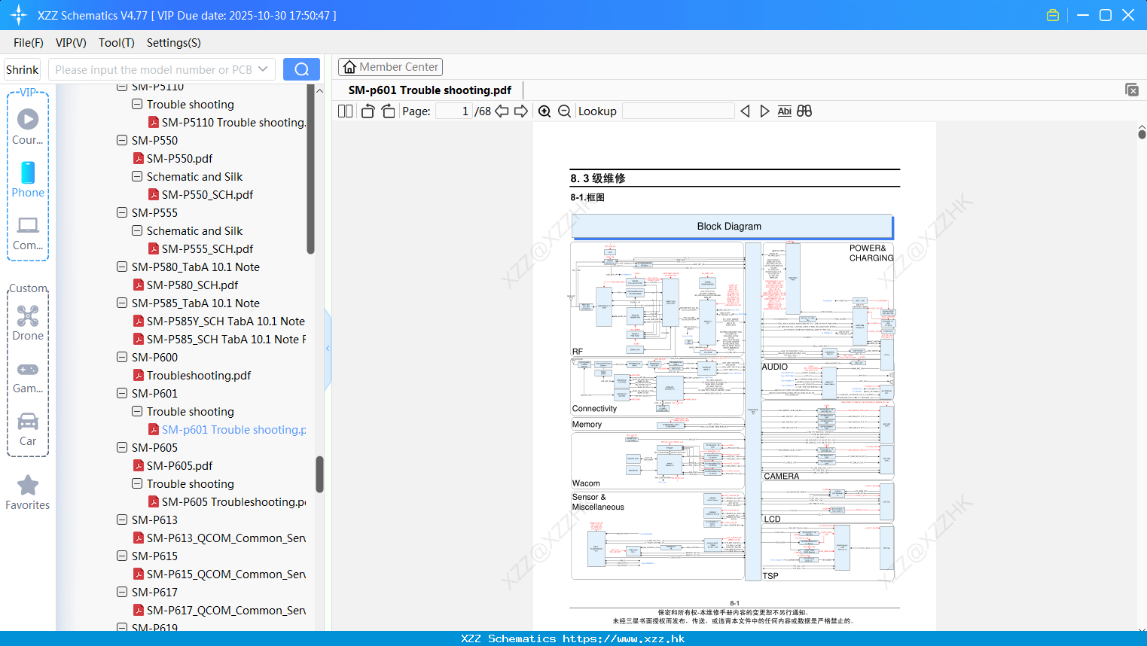Open Member Center
Screen dimensions: 1147x646
pyautogui.click(x=390, y=67)
